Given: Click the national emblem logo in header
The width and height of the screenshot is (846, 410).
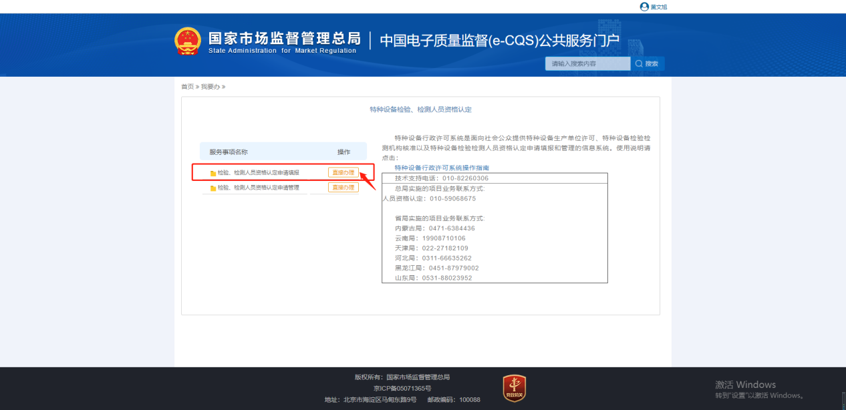Looking at the screenshot, I should coord(187,41).
